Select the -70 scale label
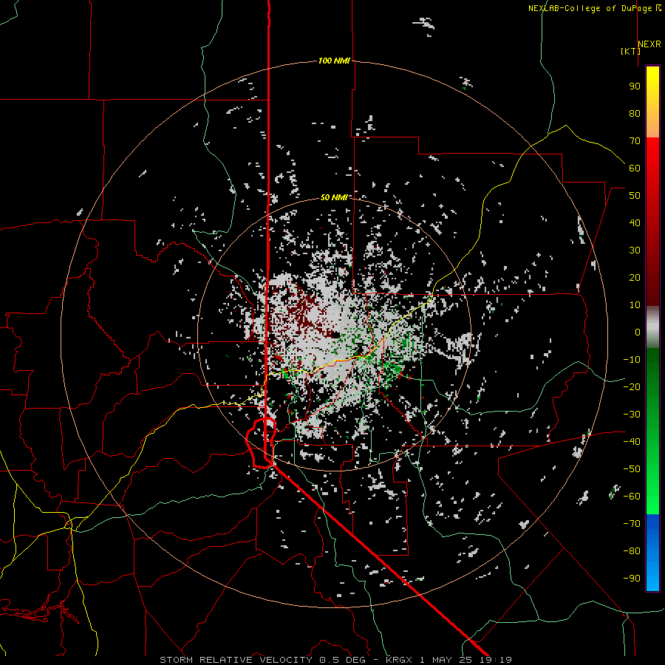Image resolution: width=665 pixels, height=665 pixels. click(632, 523)
